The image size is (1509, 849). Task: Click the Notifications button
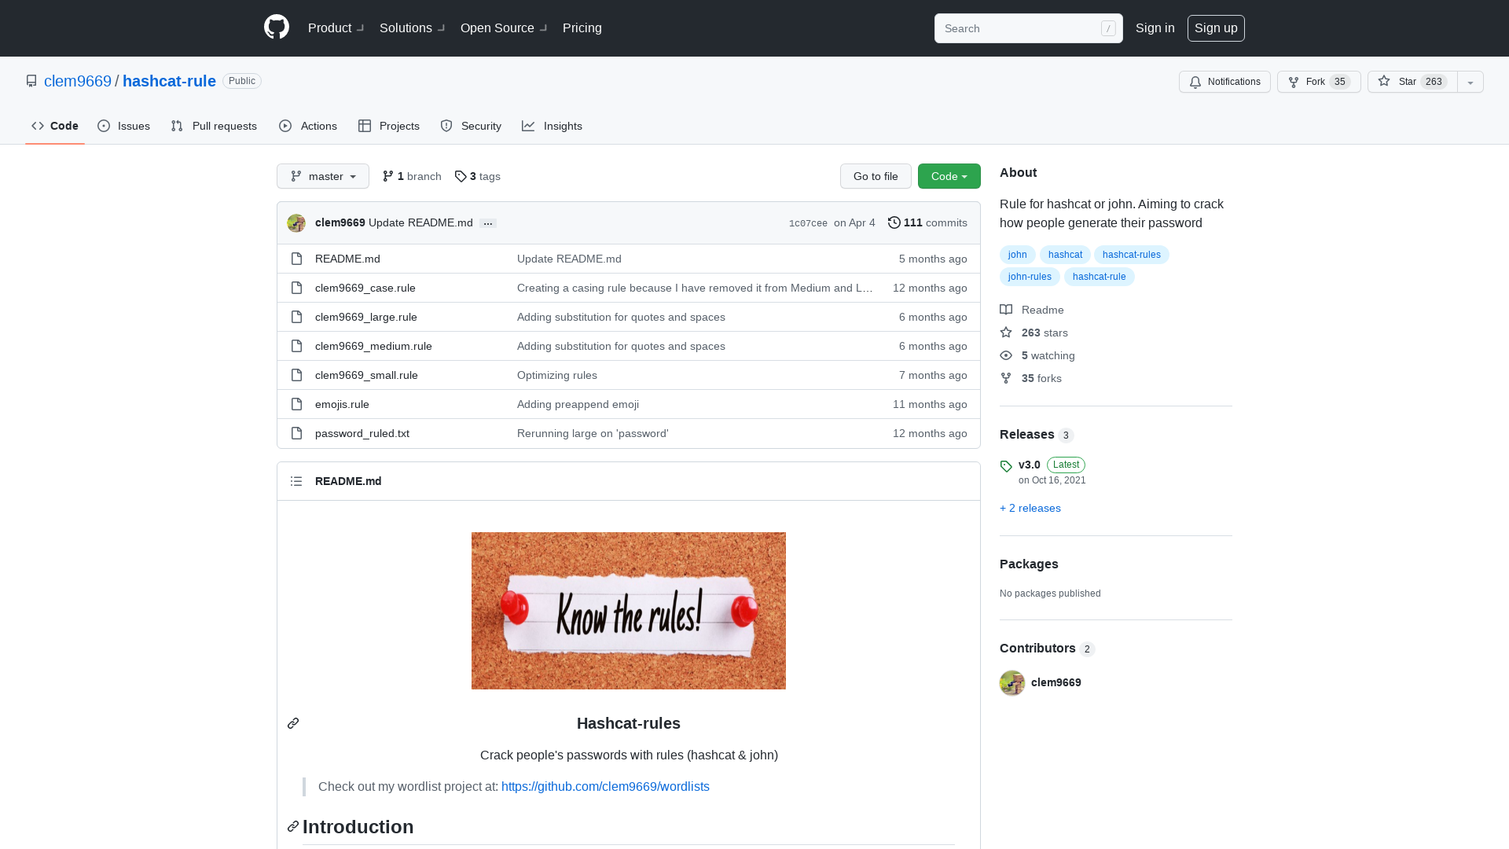(x=1224, y=82)
